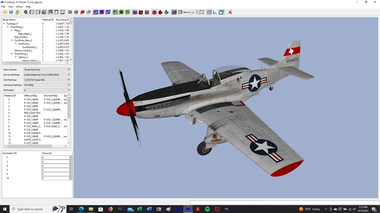Click the wrench and screwdriver settings icon
Viewport: 380px width, 213px height.
(x=230, y=12)
